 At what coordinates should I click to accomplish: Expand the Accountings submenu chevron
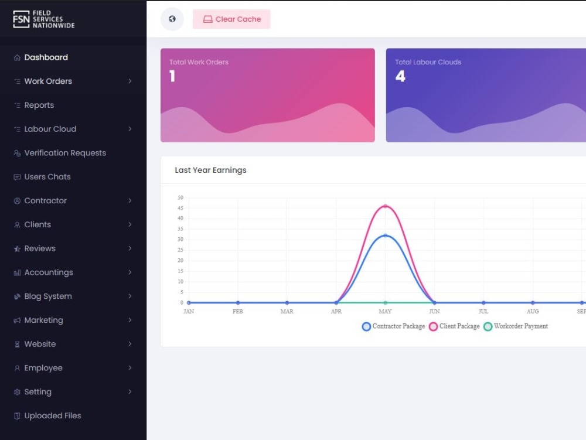(130, 272)
